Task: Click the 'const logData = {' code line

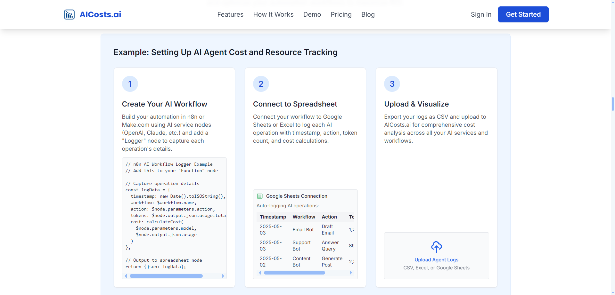Action: [148, 190]
